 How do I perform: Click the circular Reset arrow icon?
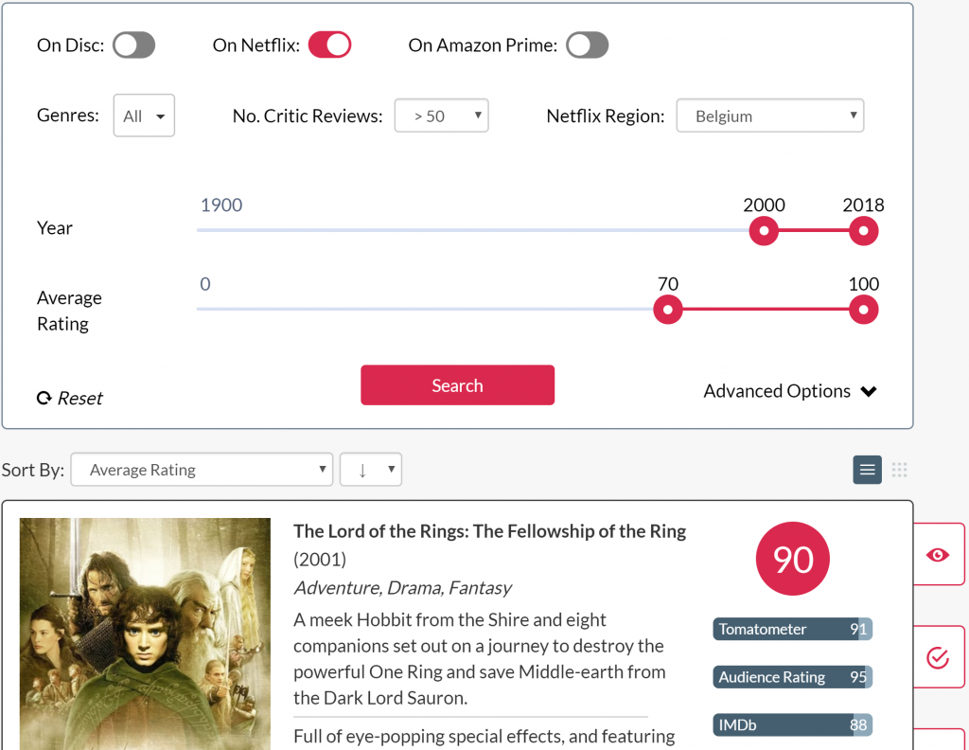tap(44, 399)
